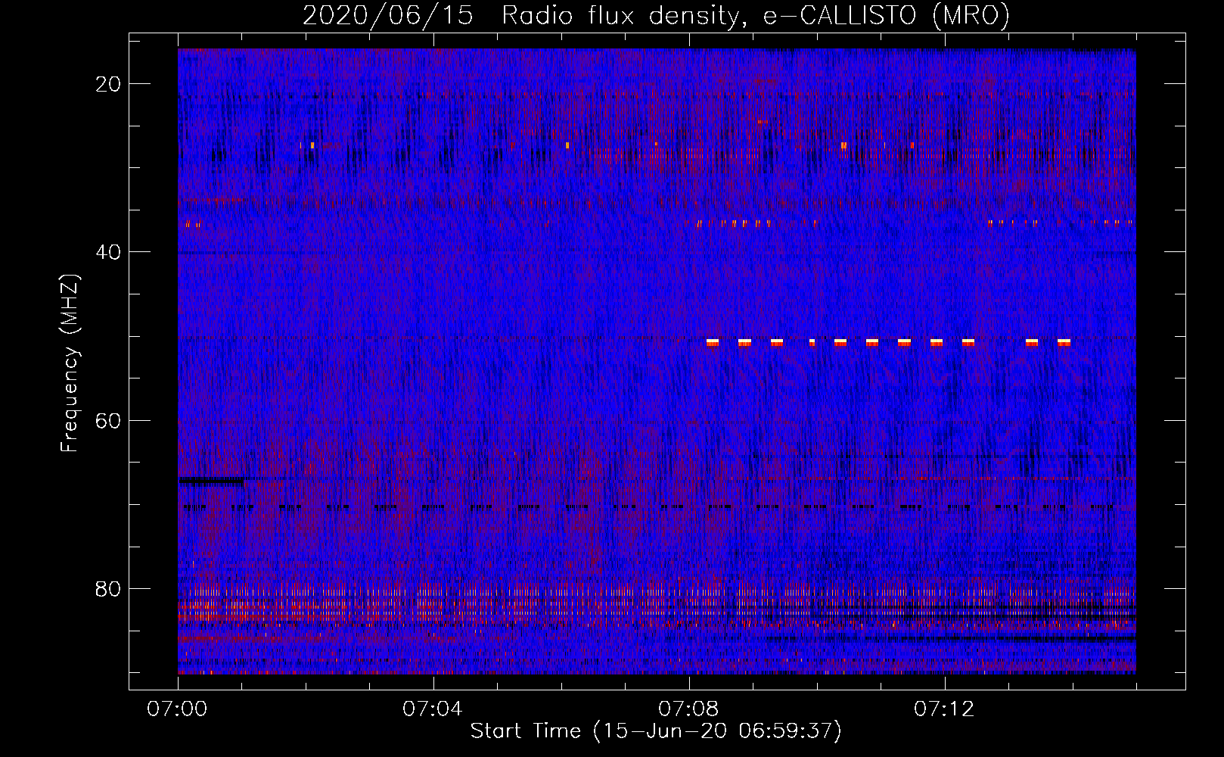This screenshot has height=757, width=1224.
Task: Click the '07:08' time tick label
Action: [x=688, y=709]
